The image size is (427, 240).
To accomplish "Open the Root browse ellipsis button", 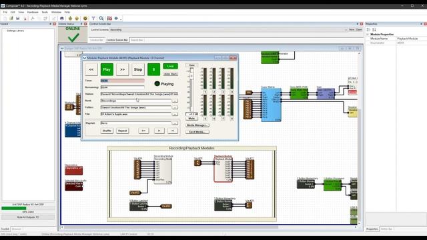I will click(x=175, y=101).
